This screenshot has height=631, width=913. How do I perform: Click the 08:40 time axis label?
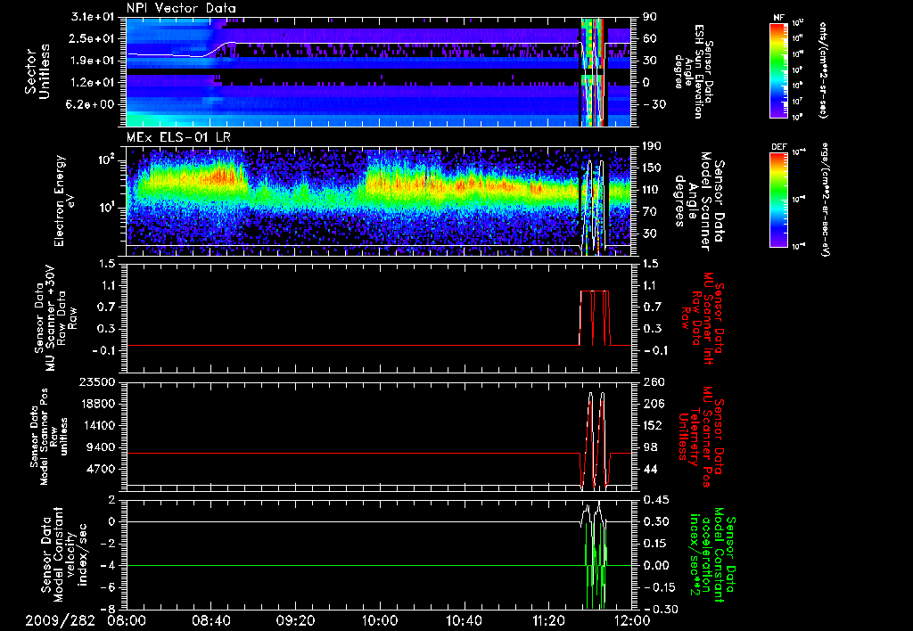(211, 619)
